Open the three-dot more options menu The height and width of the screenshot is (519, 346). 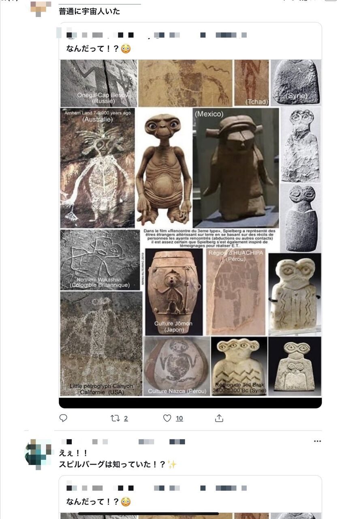[318, 441]
